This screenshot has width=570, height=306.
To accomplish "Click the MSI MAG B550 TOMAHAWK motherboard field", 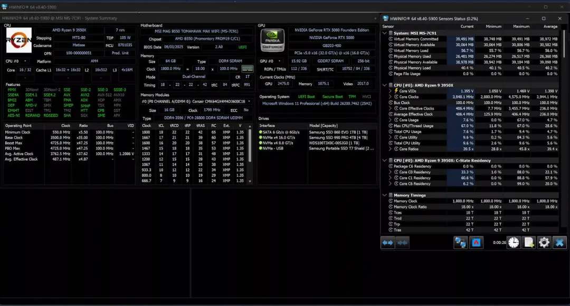I will pos(196,31).
